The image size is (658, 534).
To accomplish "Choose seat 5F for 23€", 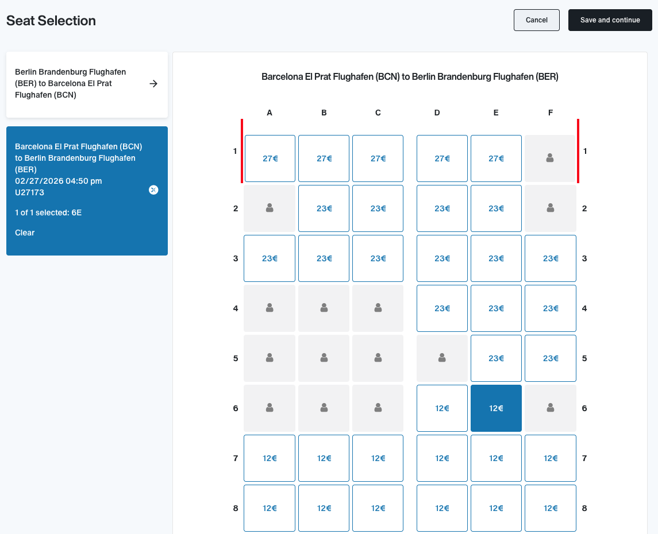I will (550, 358).
